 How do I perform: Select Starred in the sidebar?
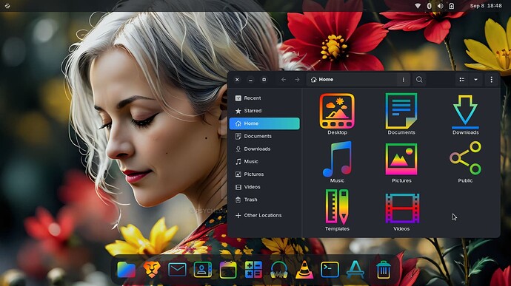point(264,111)
